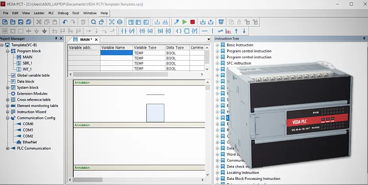
Task: Expand the Basic Instruction node
Action: (217, 45)
